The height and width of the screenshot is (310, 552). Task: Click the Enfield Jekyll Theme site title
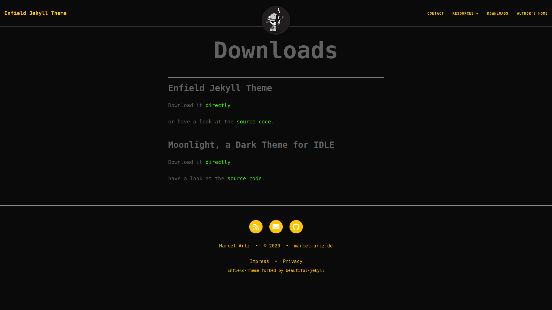coord(35,13)
